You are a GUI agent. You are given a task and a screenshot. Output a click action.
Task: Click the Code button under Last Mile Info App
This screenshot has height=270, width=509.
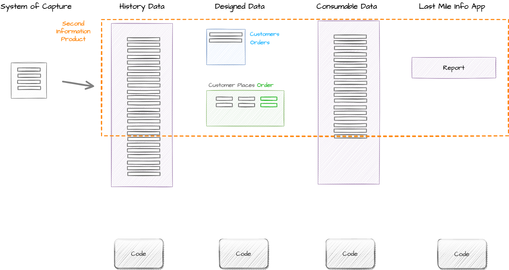pyautogui.click(x=462, y=254)
